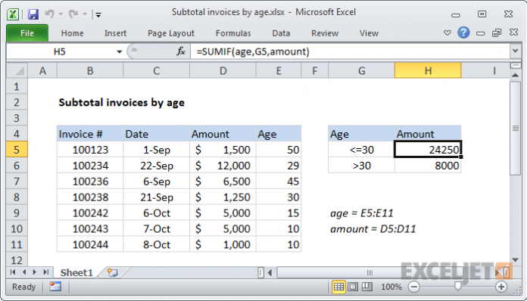Open the Formulas ribbon tab
The image size is (527, 301).
pyautogui.click(x=233, y=33)
